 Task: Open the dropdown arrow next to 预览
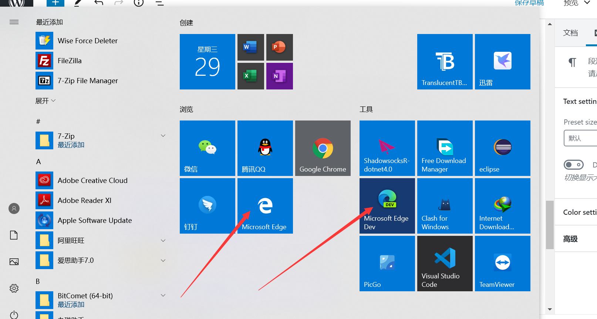[587, 3]
